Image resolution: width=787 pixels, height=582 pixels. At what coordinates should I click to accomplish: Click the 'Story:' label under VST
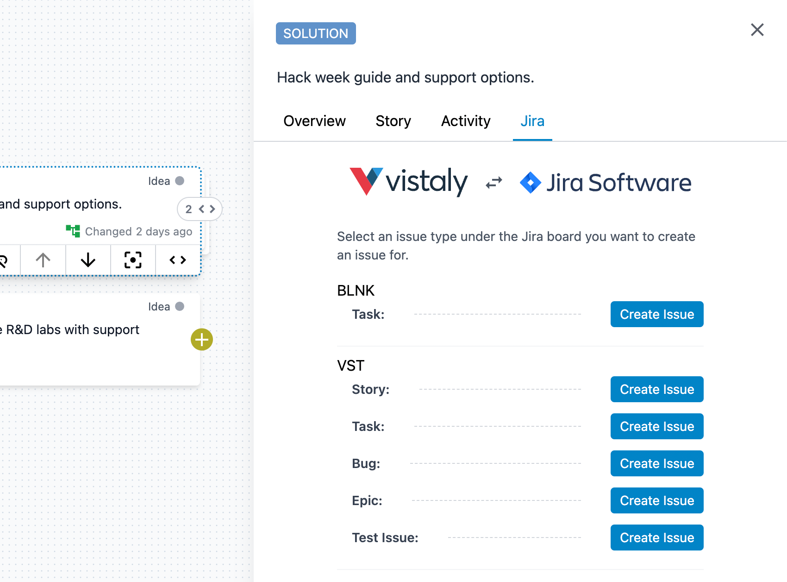pos(370,389)
